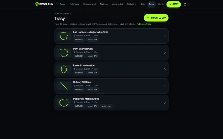Go to the Kalendarz menu item

(74, 4)
